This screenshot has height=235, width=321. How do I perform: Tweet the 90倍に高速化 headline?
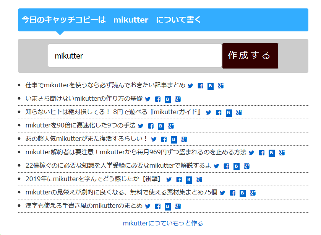coord(141,126)
